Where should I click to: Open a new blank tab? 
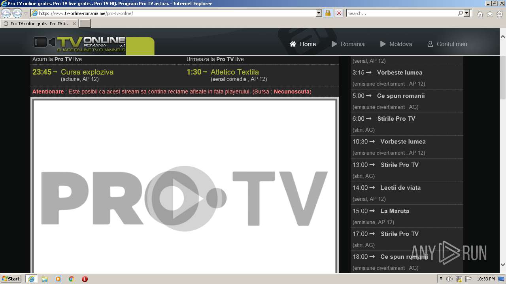[x=85, y=24]
